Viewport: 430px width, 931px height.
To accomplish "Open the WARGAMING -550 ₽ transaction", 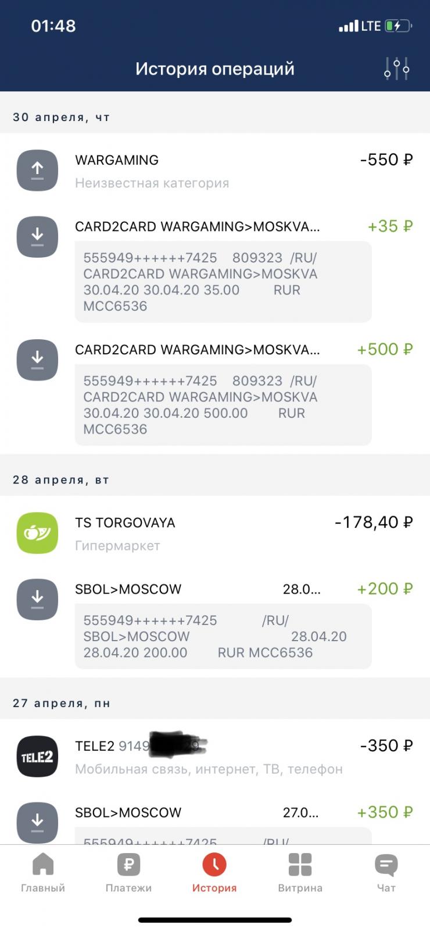I will pos(232,170).
